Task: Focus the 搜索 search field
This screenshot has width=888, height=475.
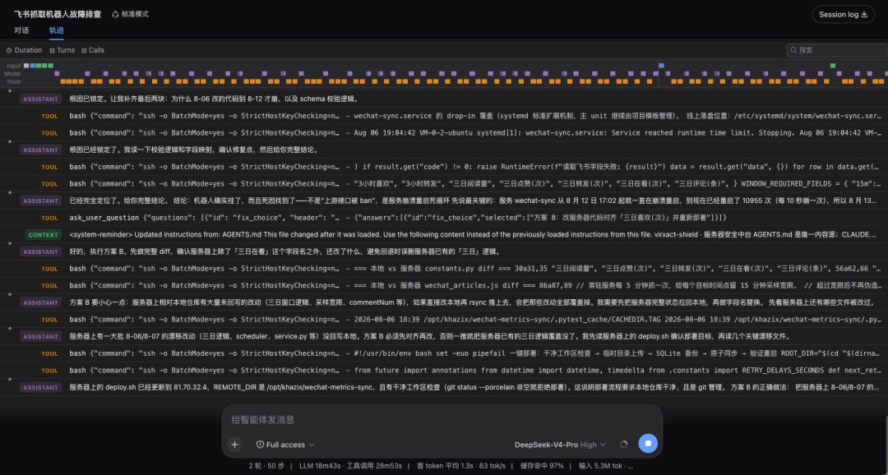Action: click(836, 50)
